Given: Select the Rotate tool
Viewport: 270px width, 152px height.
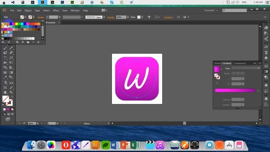Looking at the screenshot, I should tap(5, 58).
